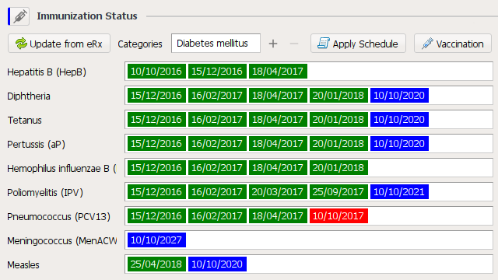The width and height of the screenshot is (498, 280).
Task: Open the Vaccination button
Action: [x=453, y=44]
